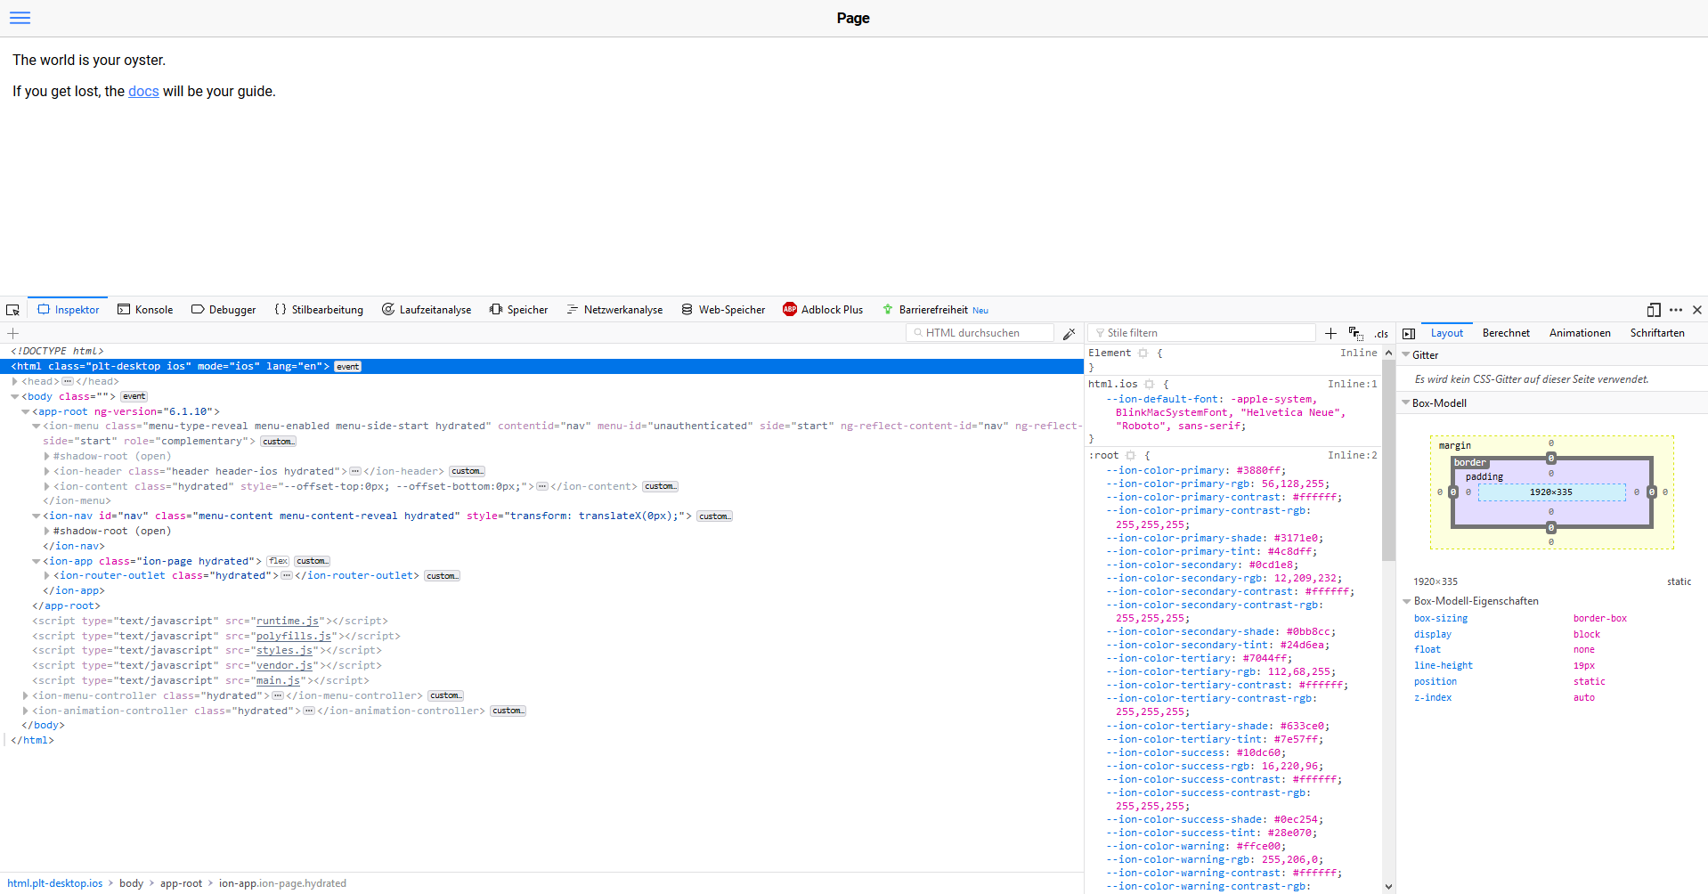Open the Barrierefreiheit tab
The height and width of the screenshot is (894, 1708).
935,310
